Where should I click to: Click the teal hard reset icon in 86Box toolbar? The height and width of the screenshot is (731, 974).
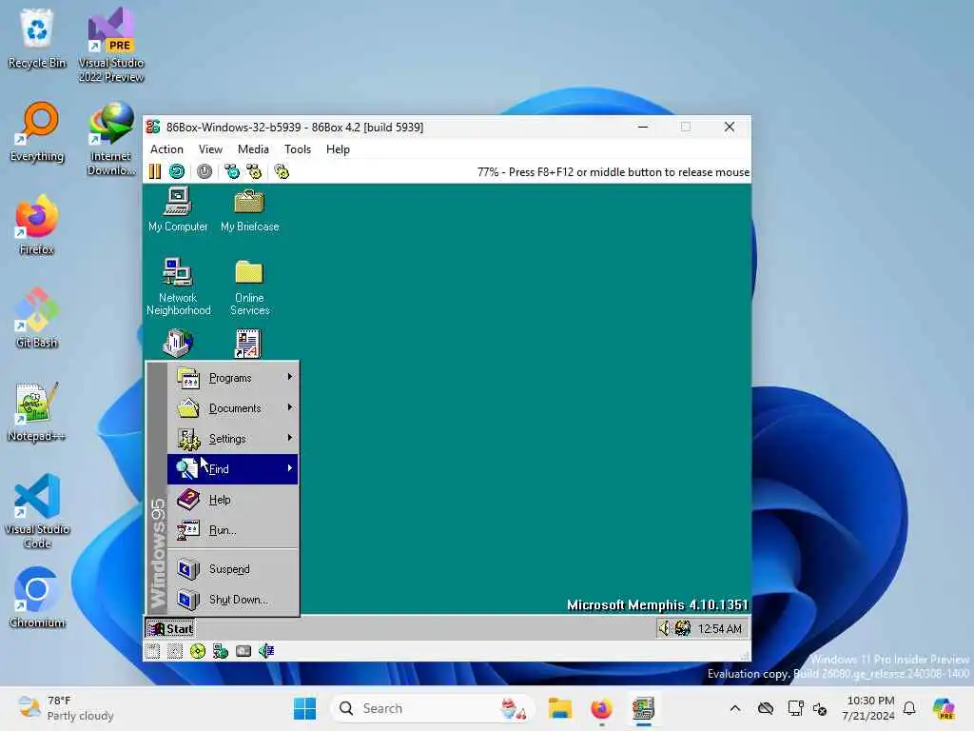coord(177,171)
